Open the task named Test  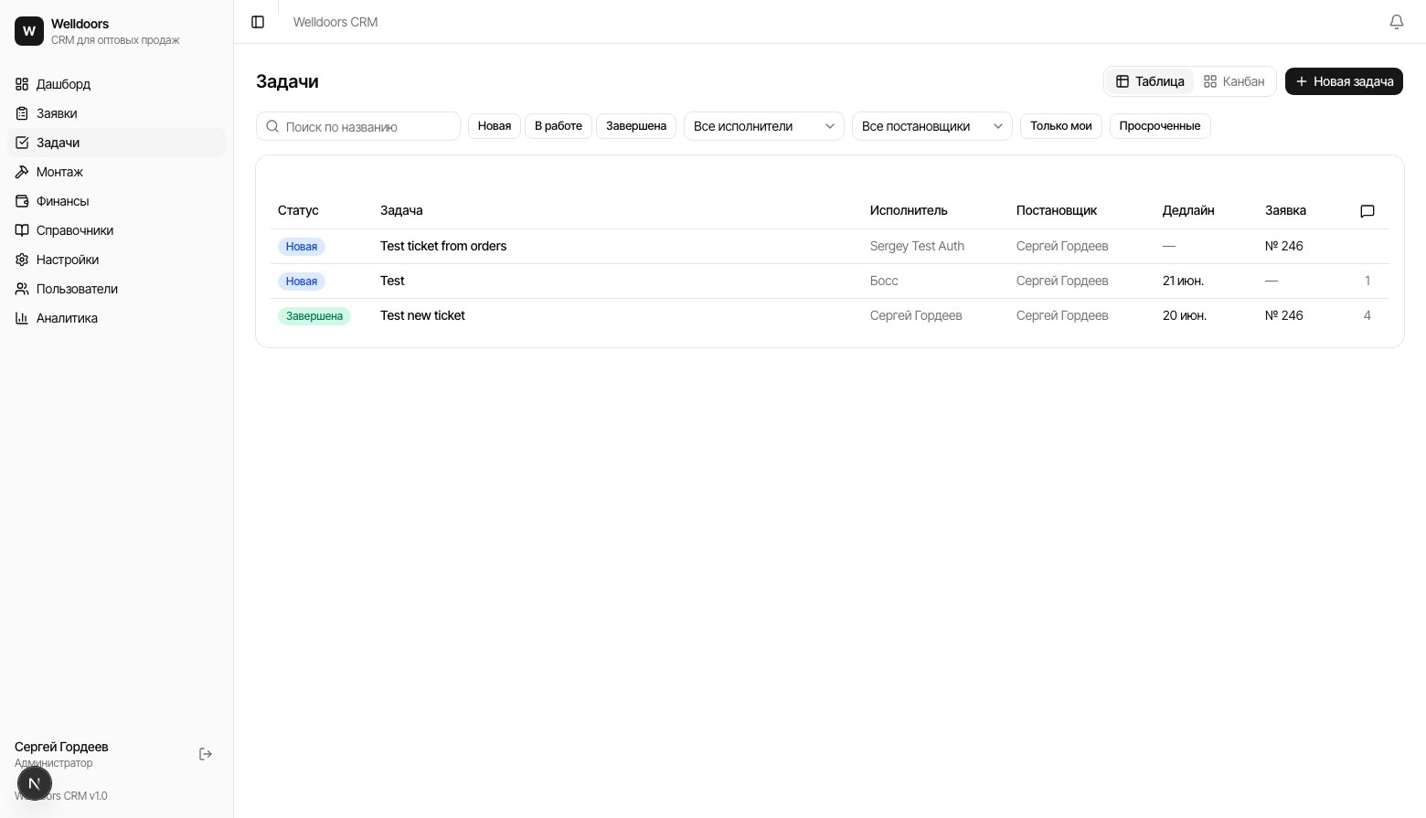click(392, 281)
